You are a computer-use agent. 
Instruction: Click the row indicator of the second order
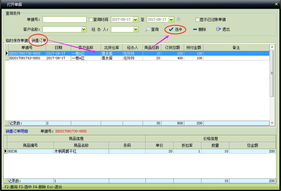(7, 58)
